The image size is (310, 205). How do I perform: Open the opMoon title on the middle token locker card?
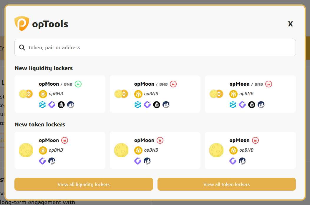coord(144,140)
